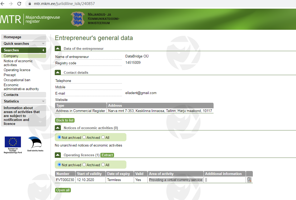Click the padlock icon in address bar
The image size is (296, 200).
tap(29, 4)
